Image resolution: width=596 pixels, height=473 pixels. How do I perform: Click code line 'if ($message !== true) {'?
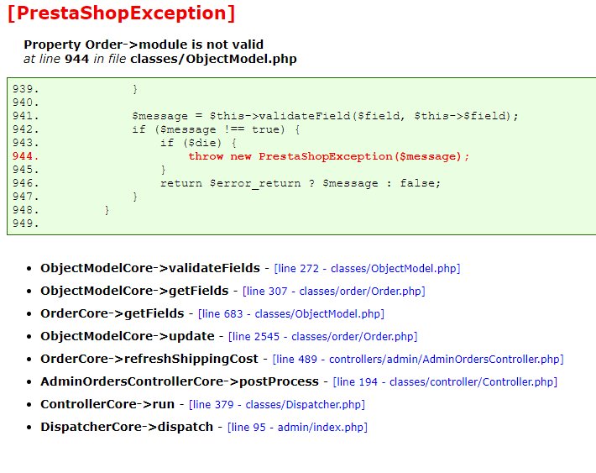[x=216, y=129]
